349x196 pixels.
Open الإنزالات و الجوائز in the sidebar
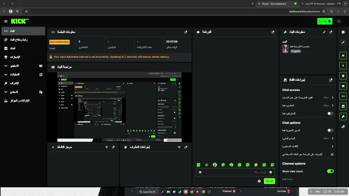[x=23, y=101]
